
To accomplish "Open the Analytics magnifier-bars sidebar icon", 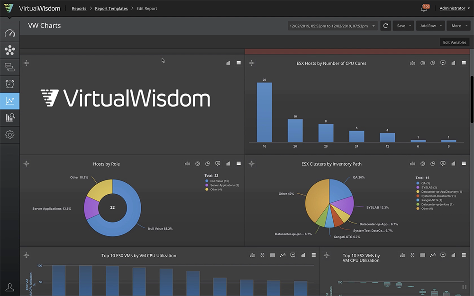I will 9,117.
